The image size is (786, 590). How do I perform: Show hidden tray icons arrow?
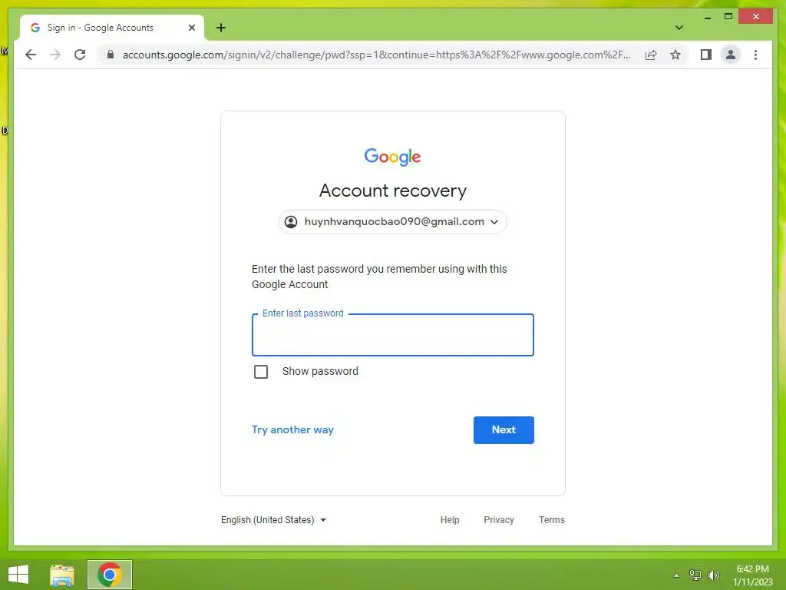click(x=676, y=575)
